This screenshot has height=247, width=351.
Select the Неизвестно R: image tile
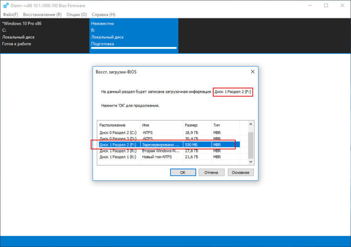[x=133, y=33]
